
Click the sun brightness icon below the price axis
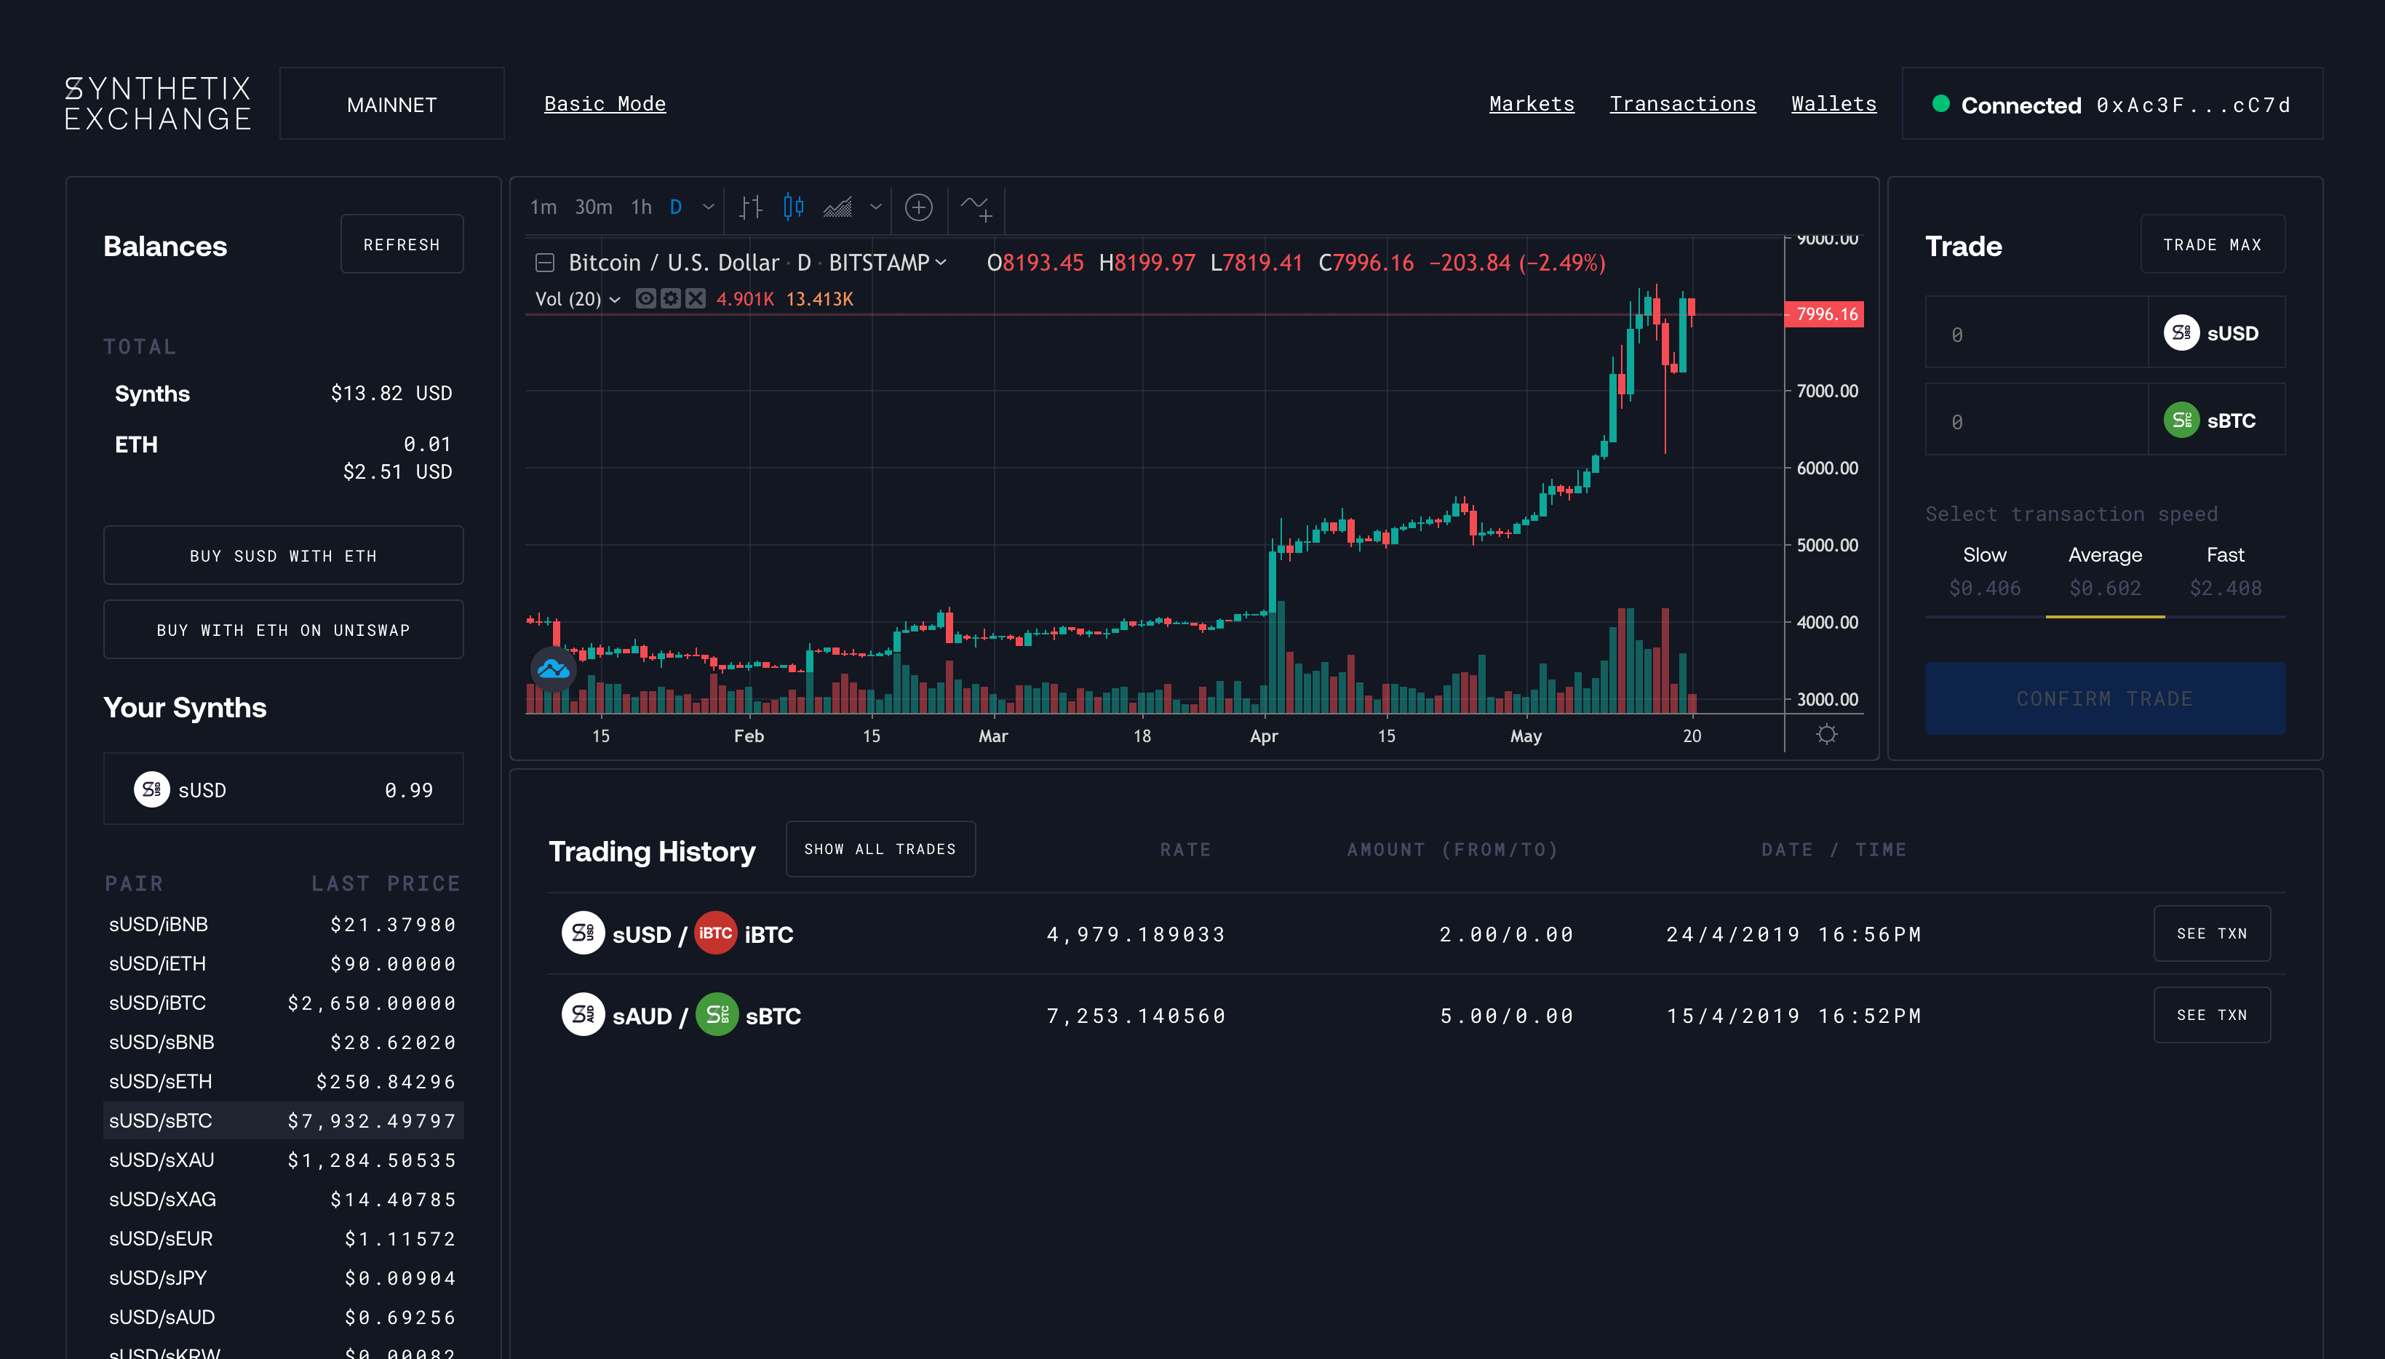click(x=1827, y=735)
